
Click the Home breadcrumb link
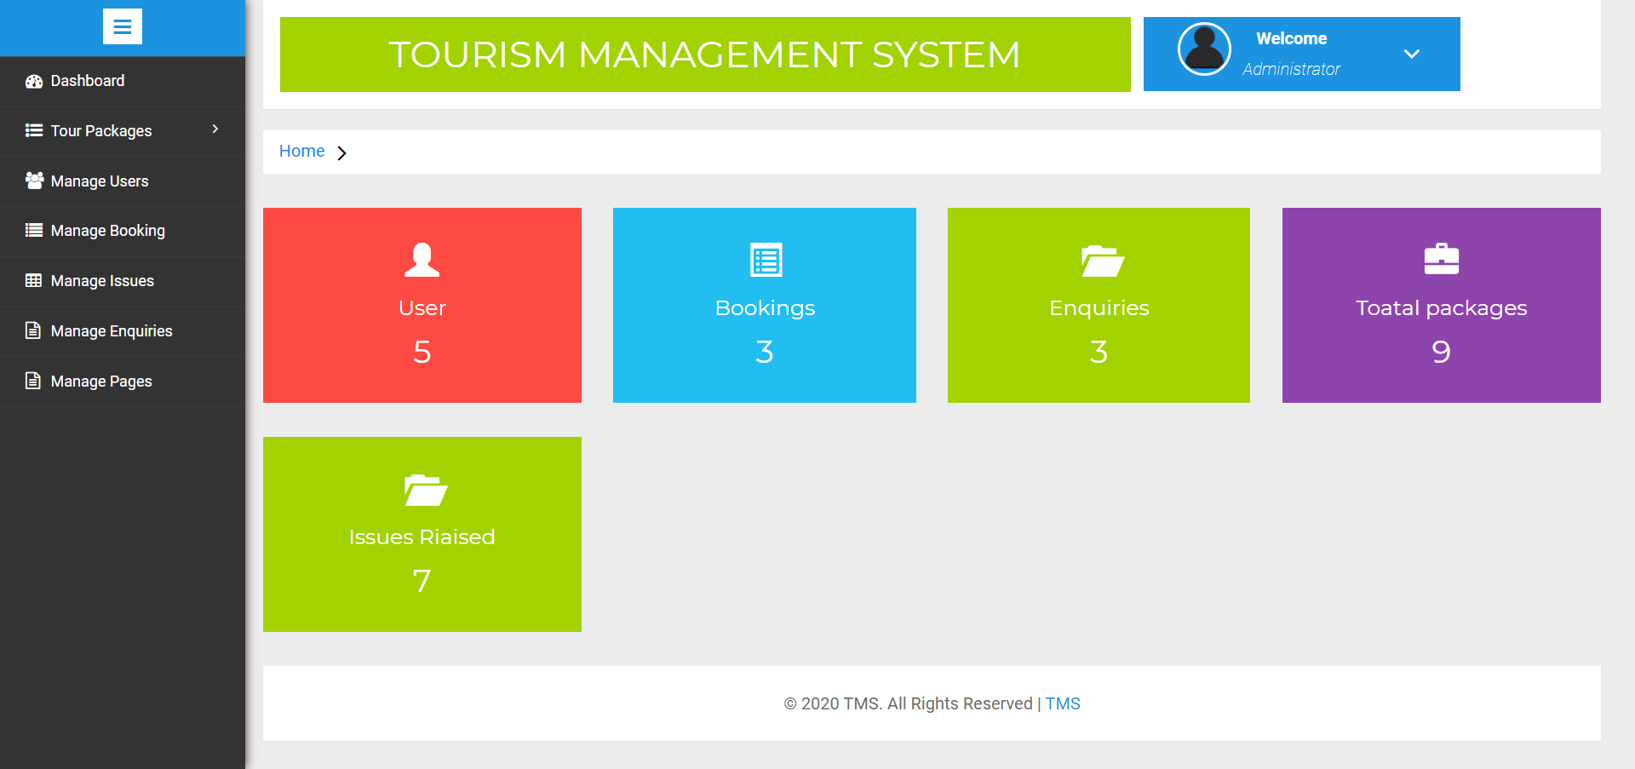(301, 152)
